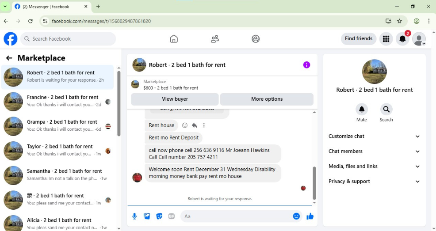Click Robert's large listing profile picture
The width and height of the screenshot is (436, 231).
374,72
